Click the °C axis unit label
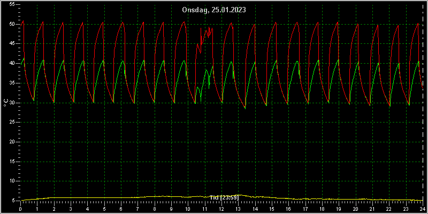The image size is (428, 214). click(6, 103)
